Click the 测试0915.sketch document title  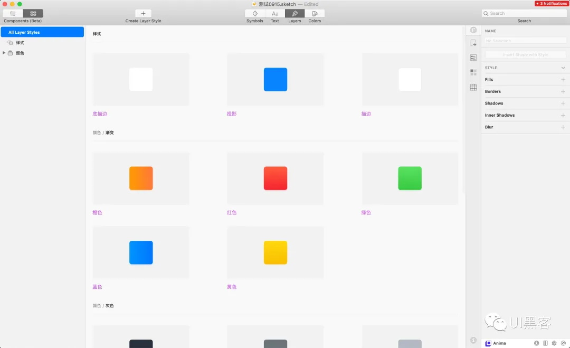click(x=277, y=4)
